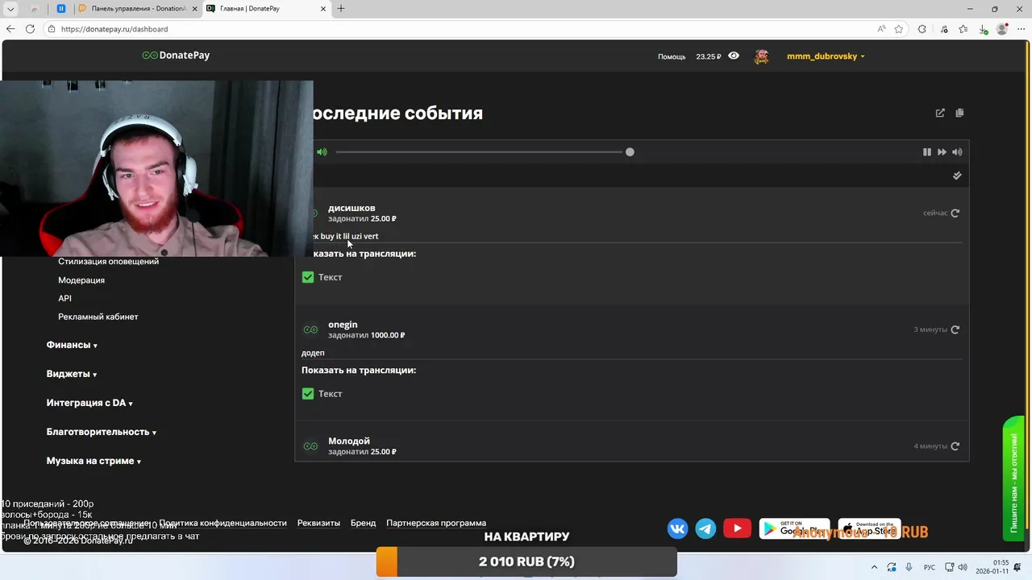1032x580 pixels.
Task: Toggle balance visibility with the eye icon
Action: click(734, 56)
